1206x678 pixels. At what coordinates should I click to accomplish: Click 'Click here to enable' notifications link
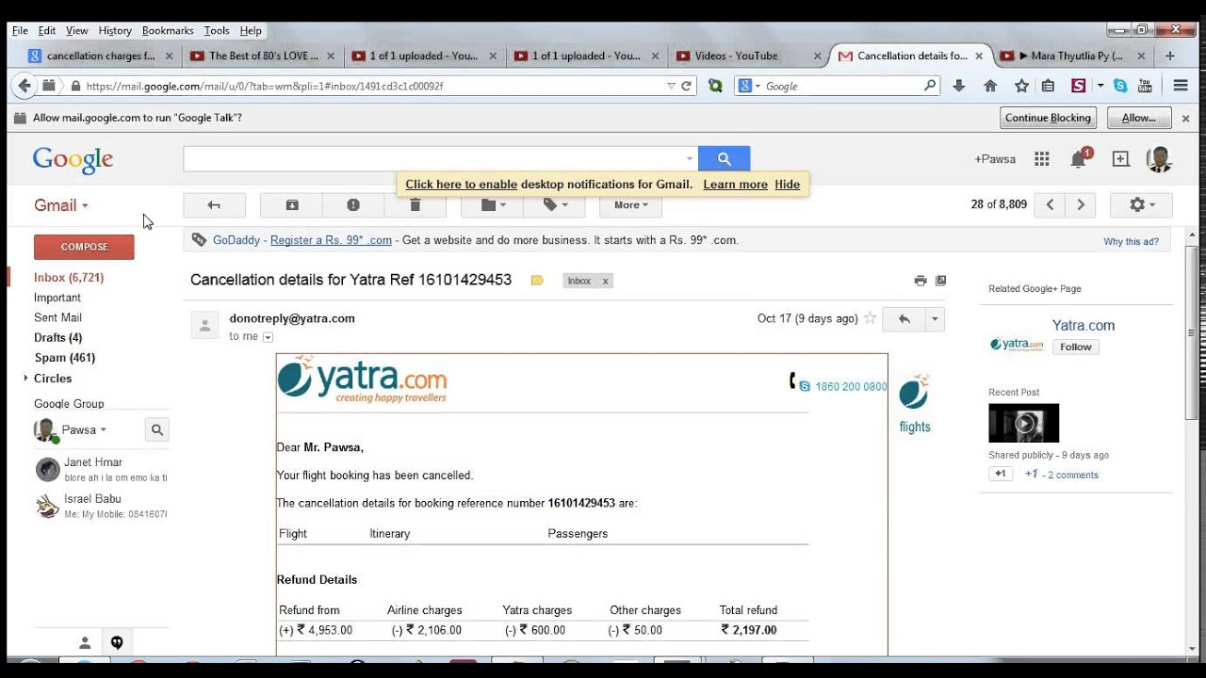(x=462, y=185)
